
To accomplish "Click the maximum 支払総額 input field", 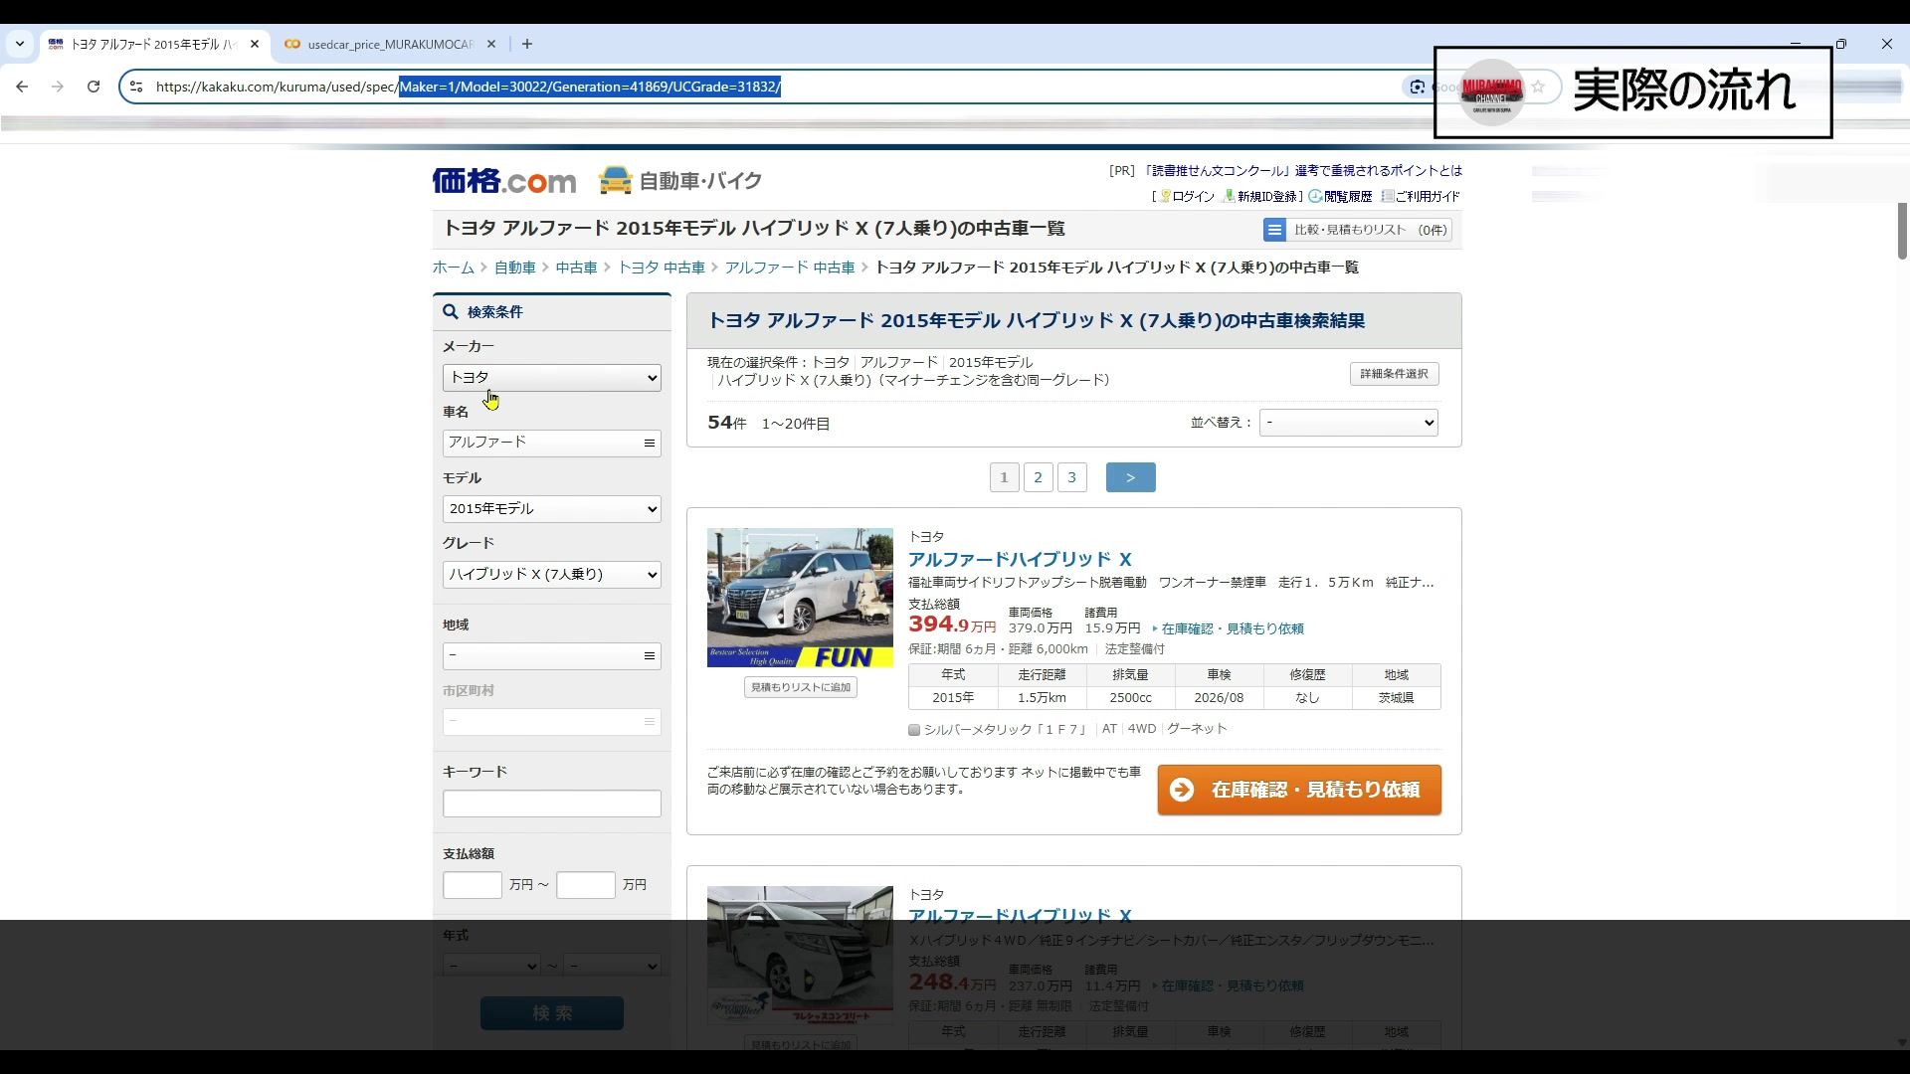I will 586,885.
